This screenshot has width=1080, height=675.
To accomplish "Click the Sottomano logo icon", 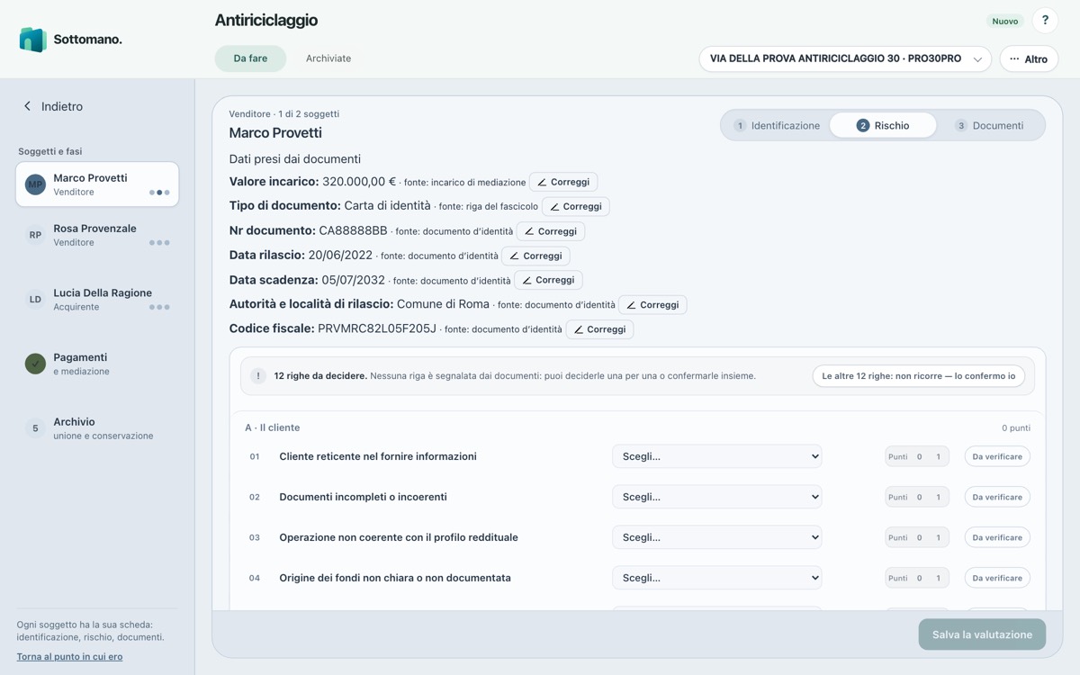I will 33,40.
